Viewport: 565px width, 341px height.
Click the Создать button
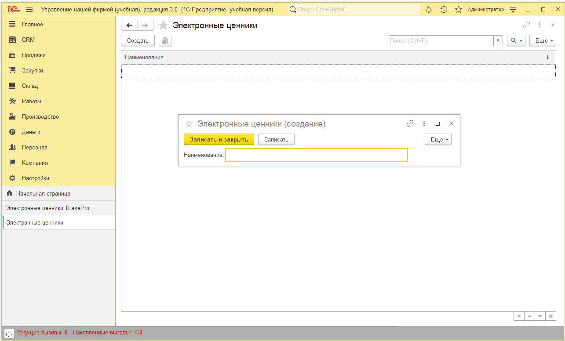point(138,41)
